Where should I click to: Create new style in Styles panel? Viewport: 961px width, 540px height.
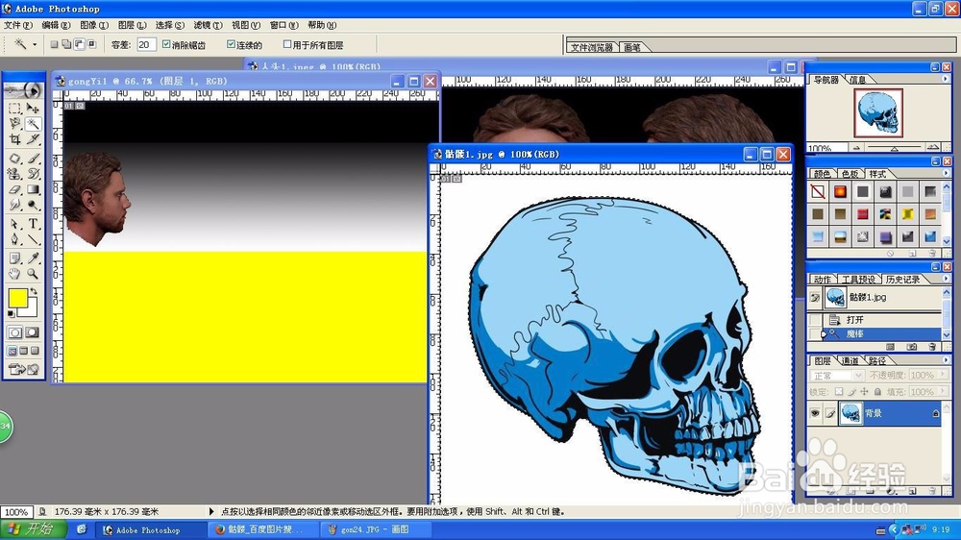pos(913,253)
